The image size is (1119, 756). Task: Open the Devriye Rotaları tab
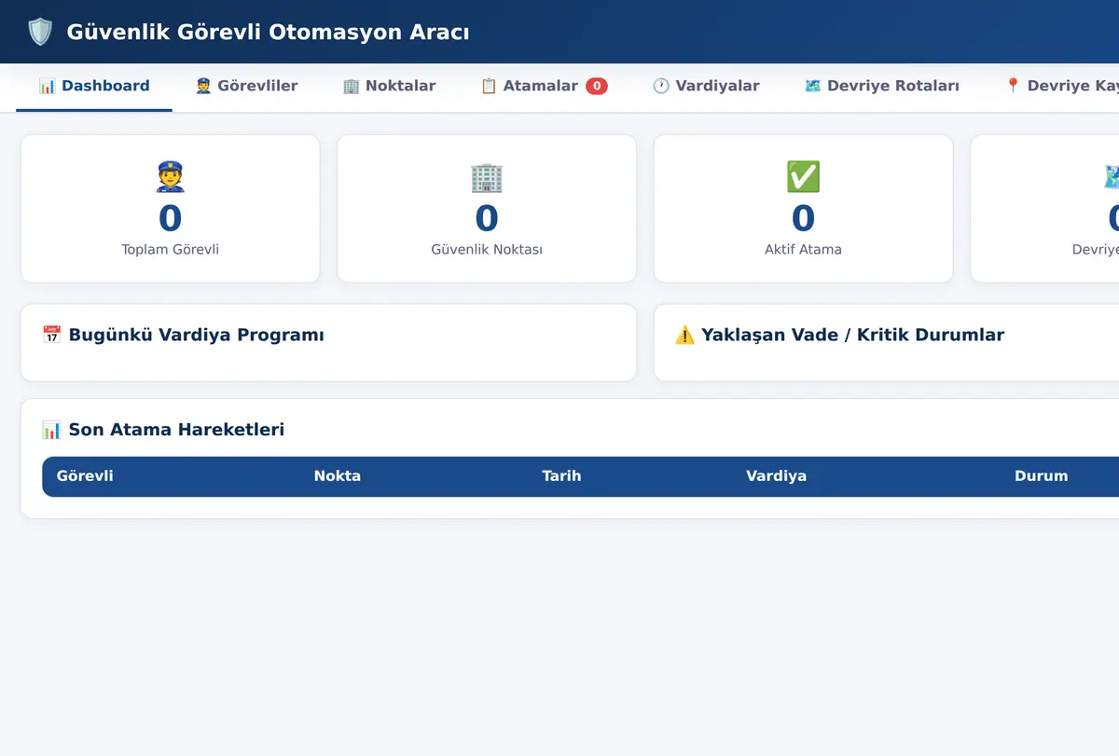tap(881, 86)
